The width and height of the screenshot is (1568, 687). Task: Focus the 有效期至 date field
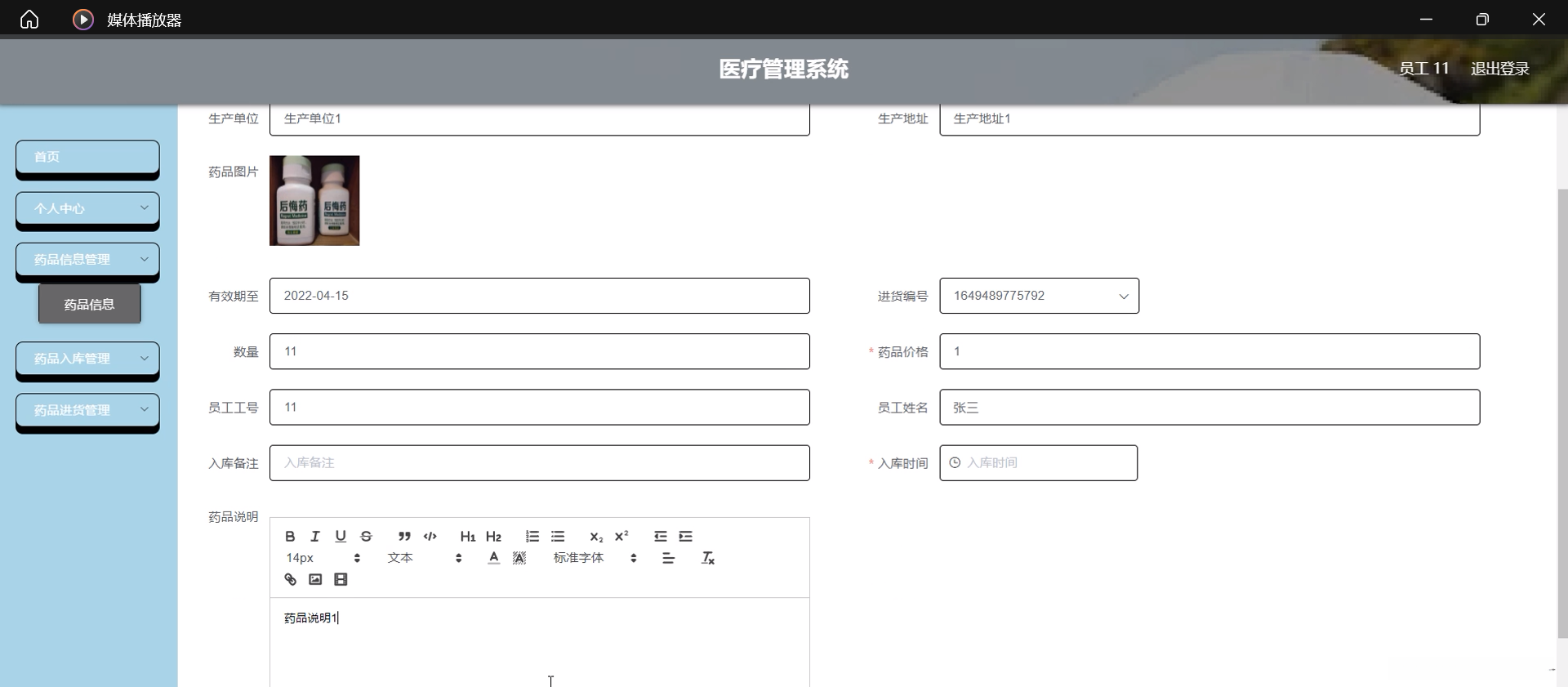540,296
